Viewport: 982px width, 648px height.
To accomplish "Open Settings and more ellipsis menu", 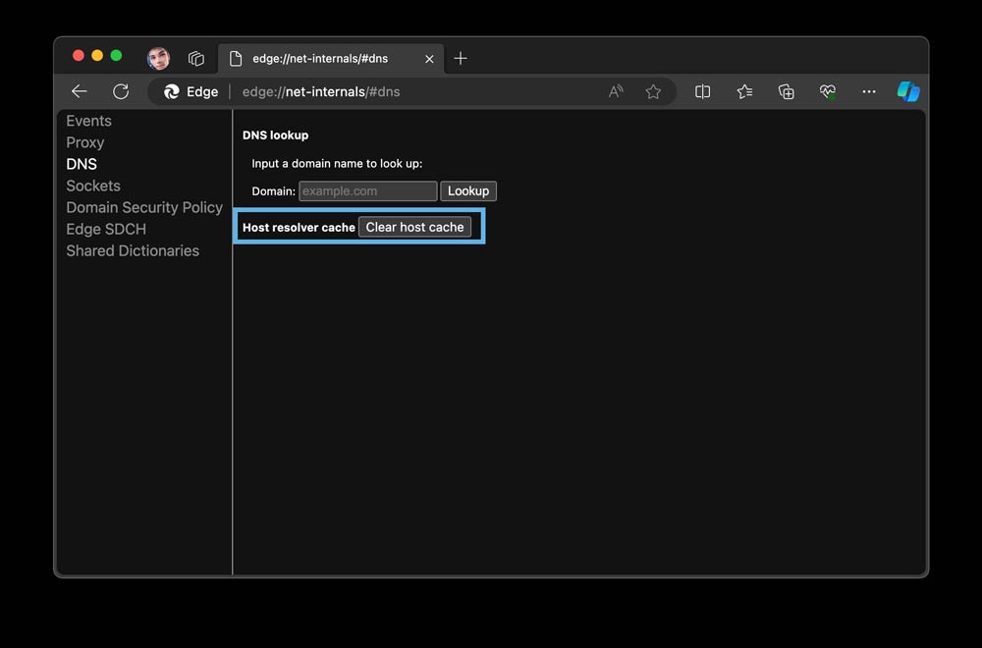I will pos(869,91).
